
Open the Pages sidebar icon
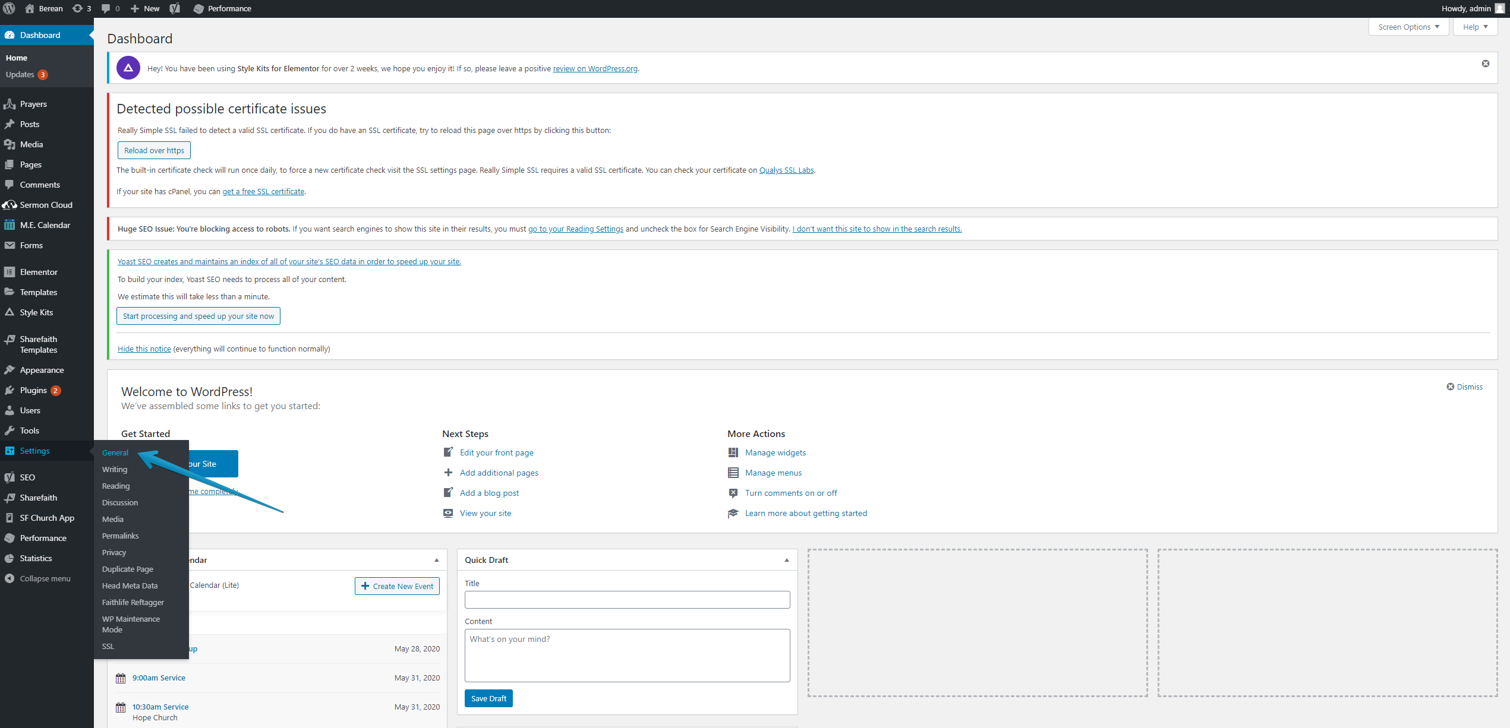pyautogui.click(x=10, y=164)
